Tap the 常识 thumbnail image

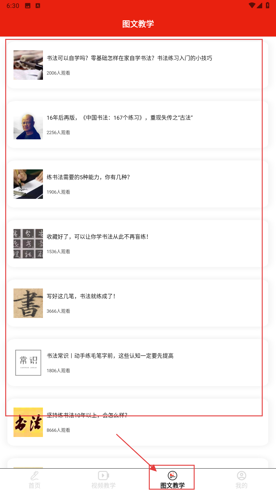coord(28,363)
